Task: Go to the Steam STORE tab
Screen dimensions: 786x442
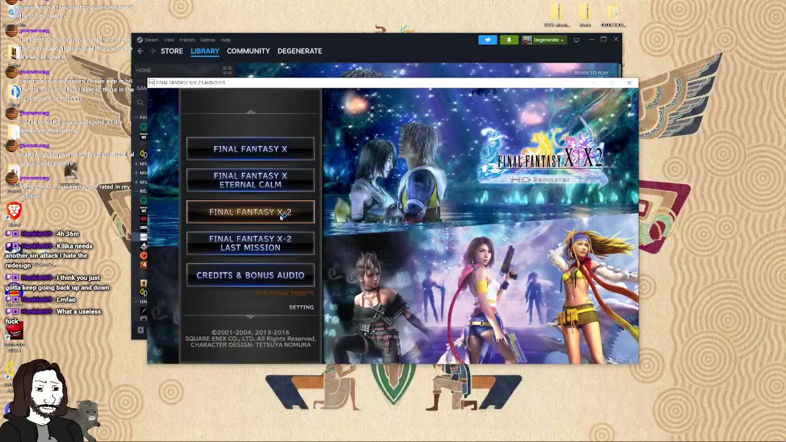Action: pyautogui.click(x=172, y=51)
